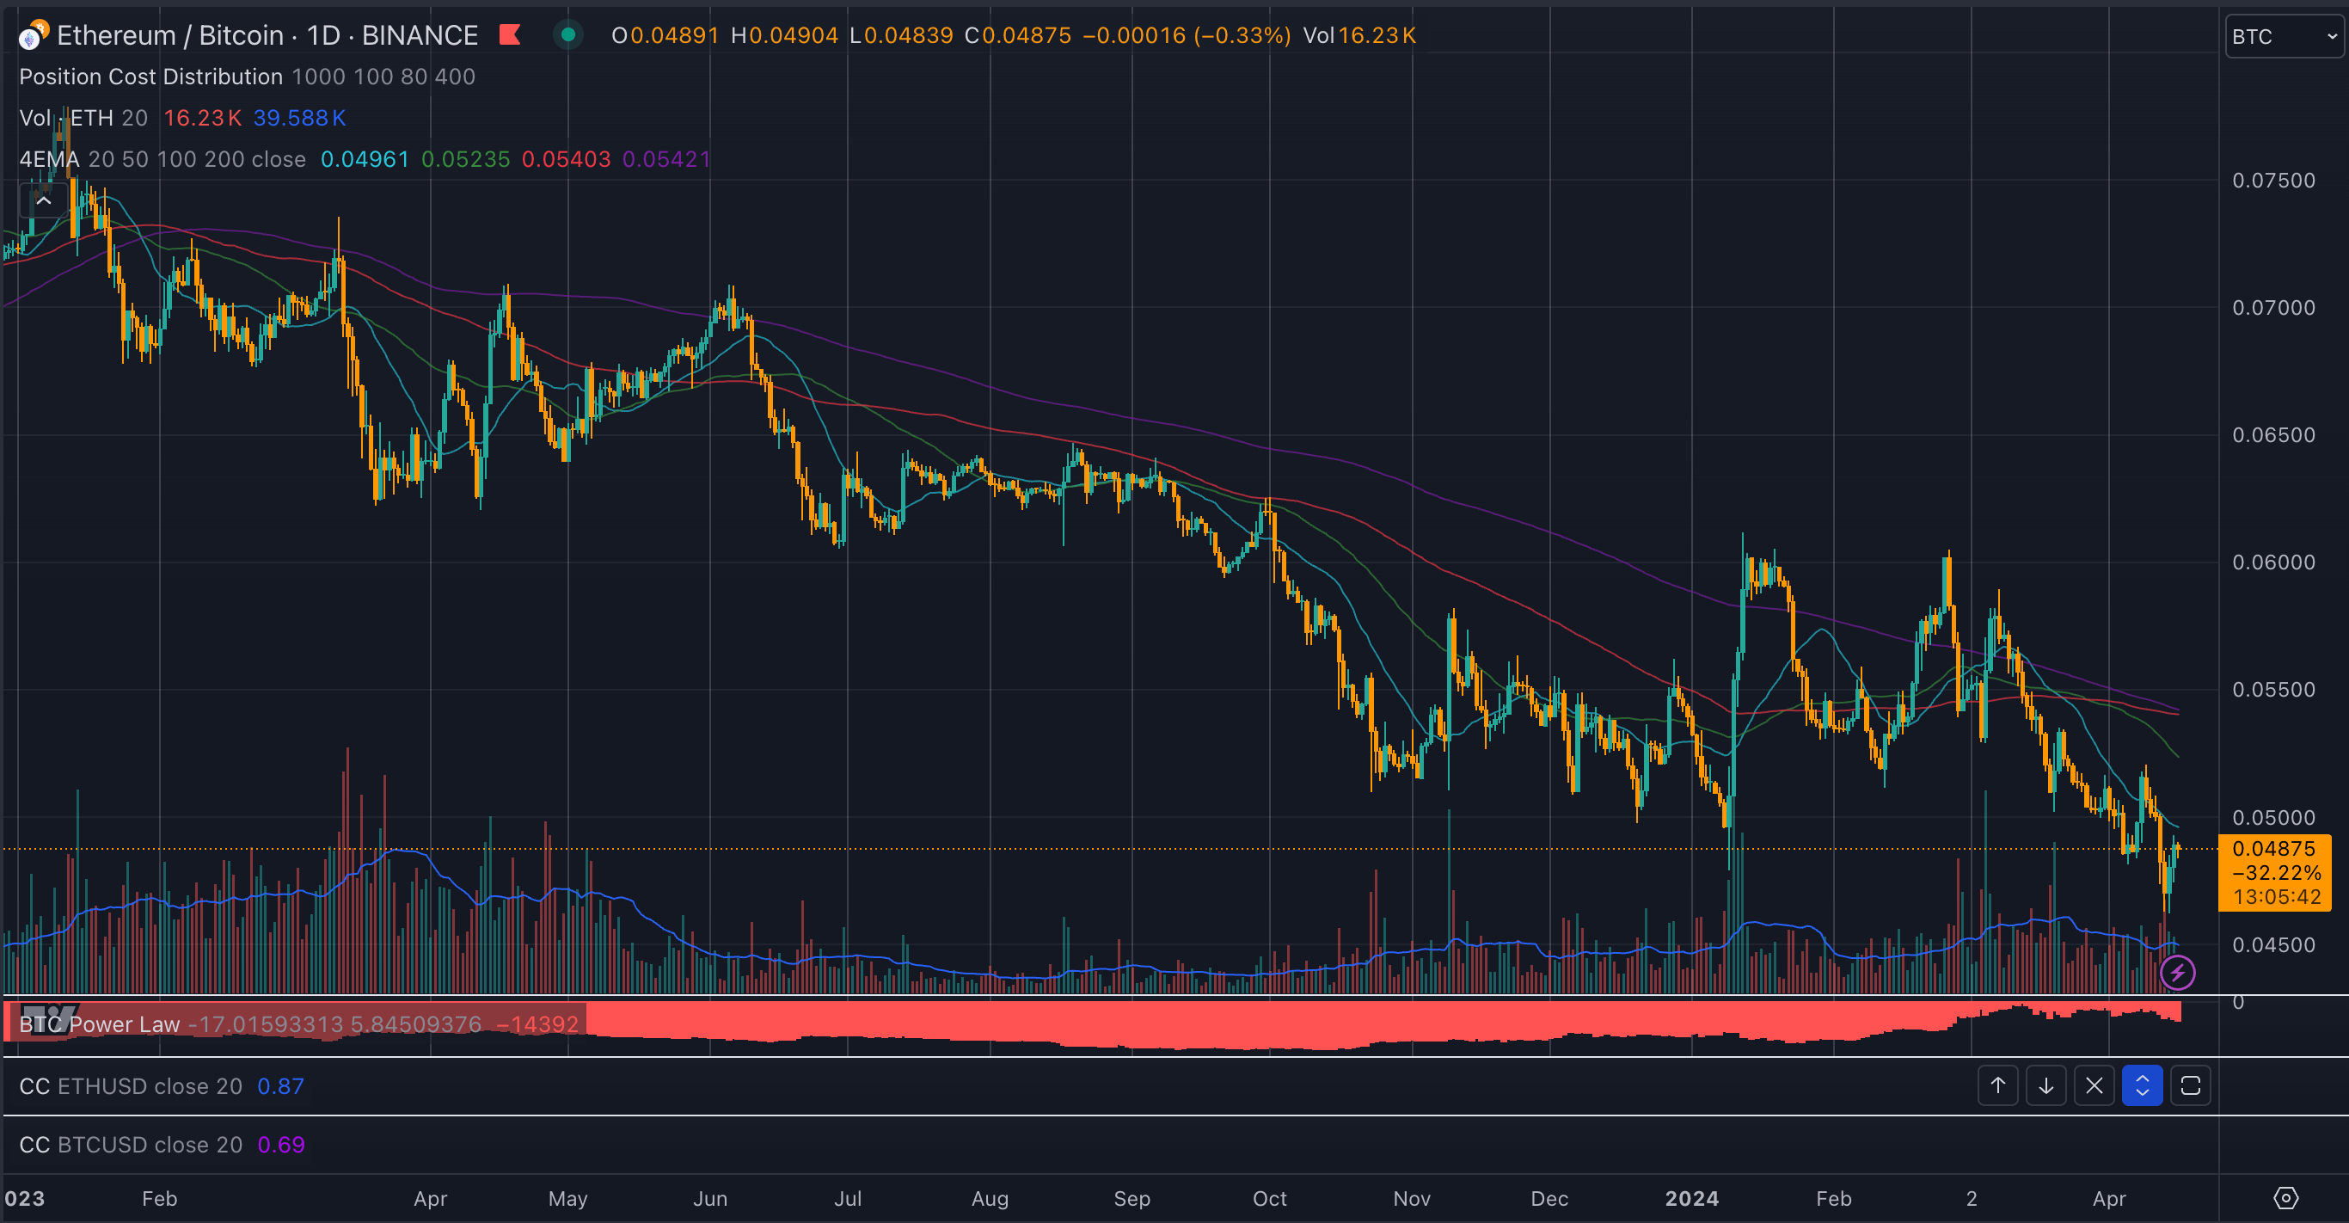Click the 0.07500 price axis label
This screenshot has width=2349, height=1223.
(x=2273, y=180)
